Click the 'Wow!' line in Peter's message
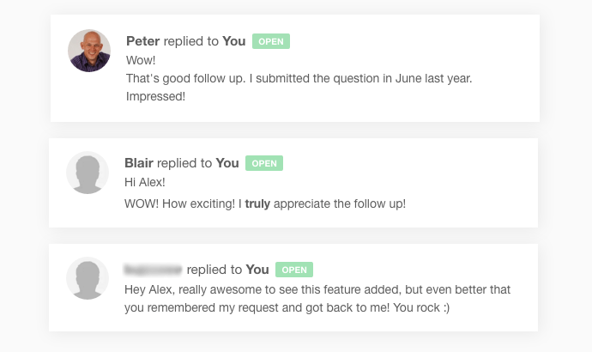The width and height of the screenshot is (592, 352). 141,61
